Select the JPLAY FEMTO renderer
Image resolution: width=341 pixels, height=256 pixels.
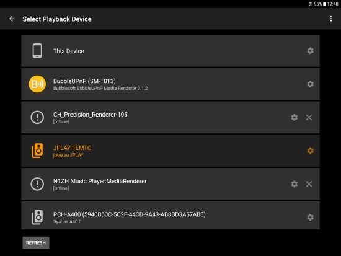pyautogui.click(x=170, y=151)
